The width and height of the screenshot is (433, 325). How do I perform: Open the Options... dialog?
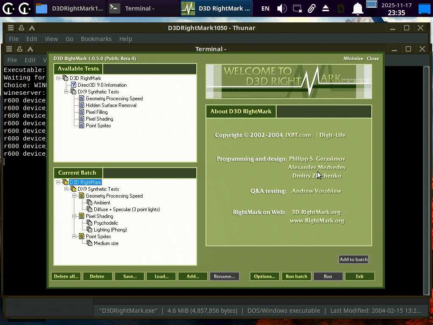[x=265, y=276]
